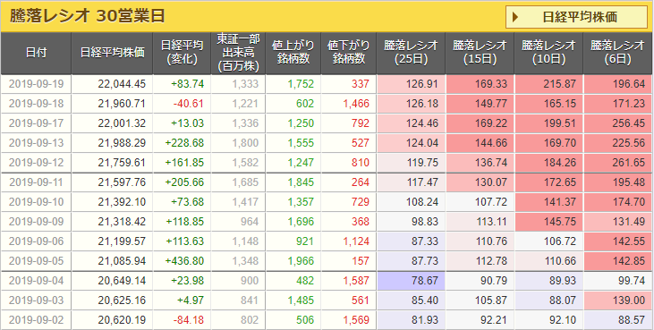Click the purple 78.67 ratio cell
The width and height of the screenshot is (654, 330).
[411, 281]
